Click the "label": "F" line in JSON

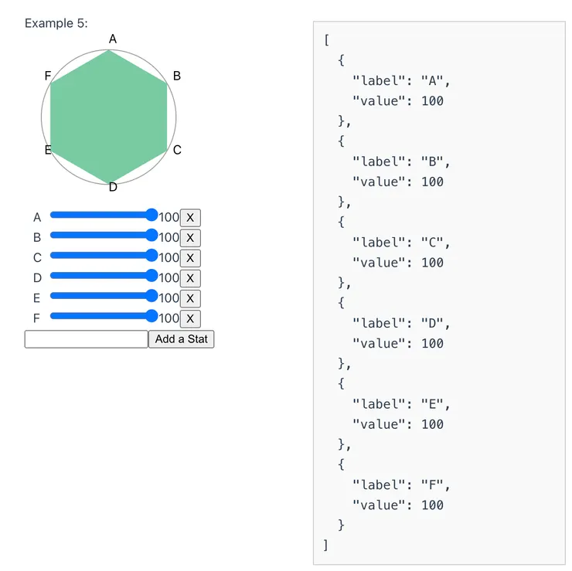(x=400, y=484)
